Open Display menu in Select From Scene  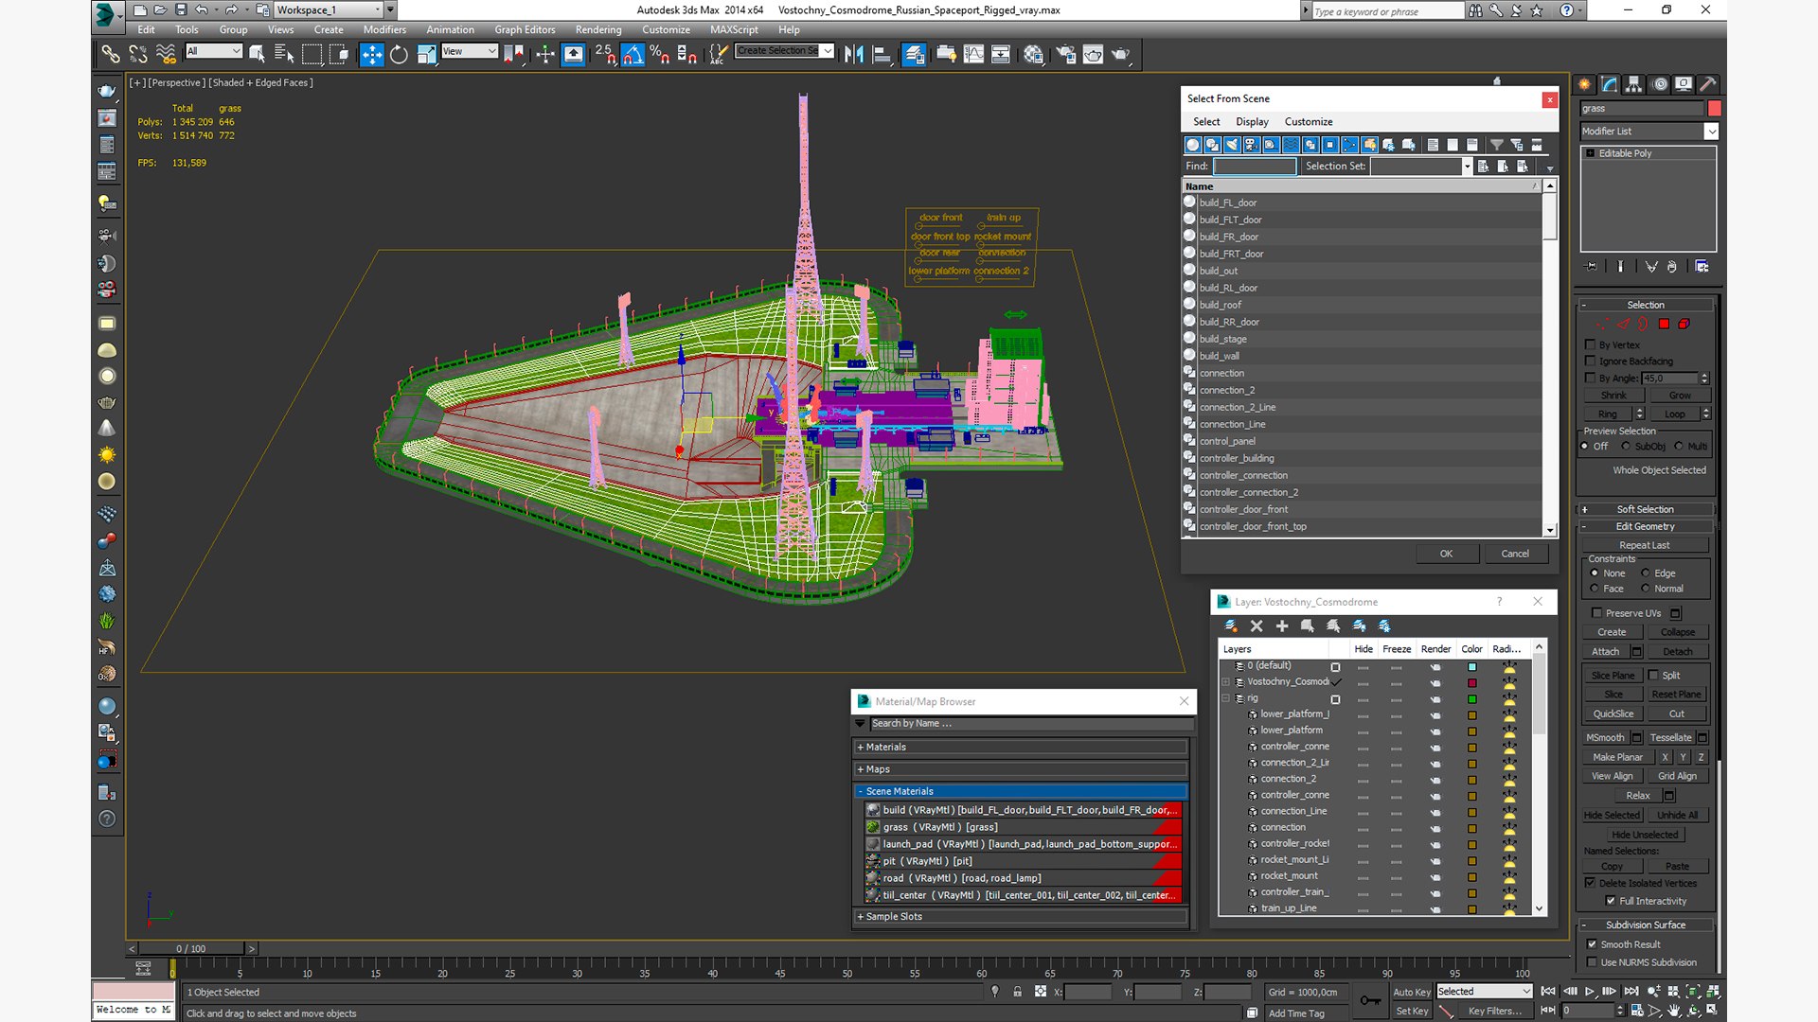(x=1252, y=122)
